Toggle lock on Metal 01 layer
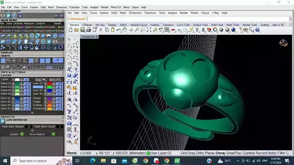 point(22,84)
